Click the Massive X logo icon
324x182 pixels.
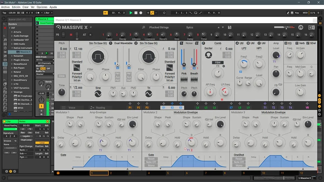pos(58,27)
